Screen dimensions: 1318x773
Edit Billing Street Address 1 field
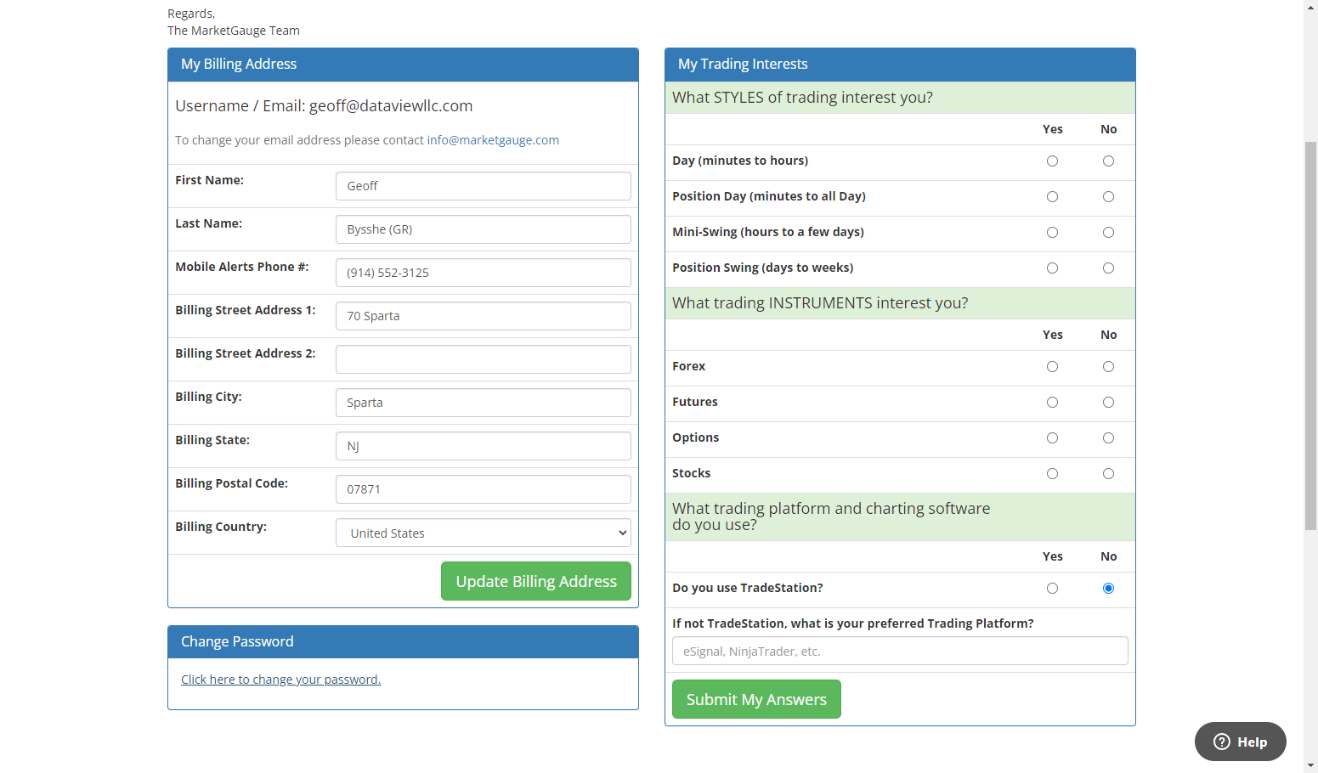pos(484,316)
